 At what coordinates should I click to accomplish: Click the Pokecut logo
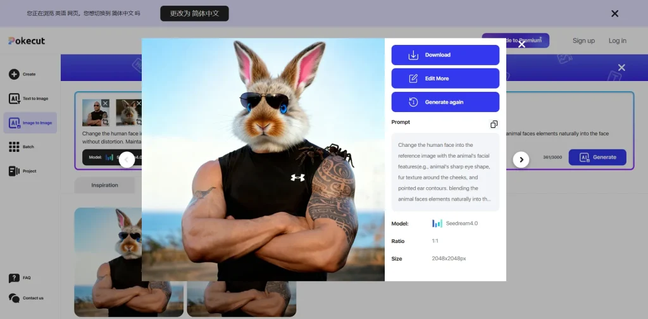coord(27,41)
